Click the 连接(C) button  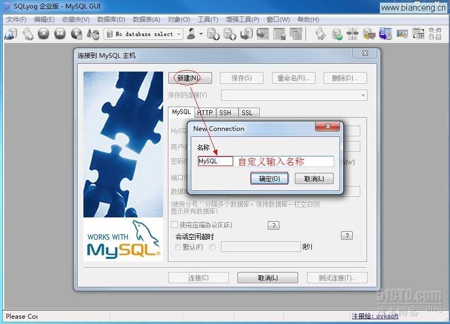pos(199,277)
